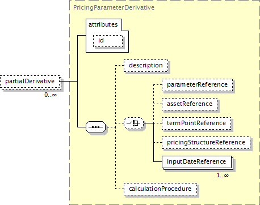Select the description element
This screenshot has width=260, height=205.
pyautogui.click(x=146, y=66)
